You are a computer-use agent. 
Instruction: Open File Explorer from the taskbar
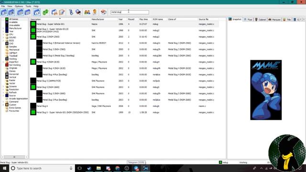(98, 168)
